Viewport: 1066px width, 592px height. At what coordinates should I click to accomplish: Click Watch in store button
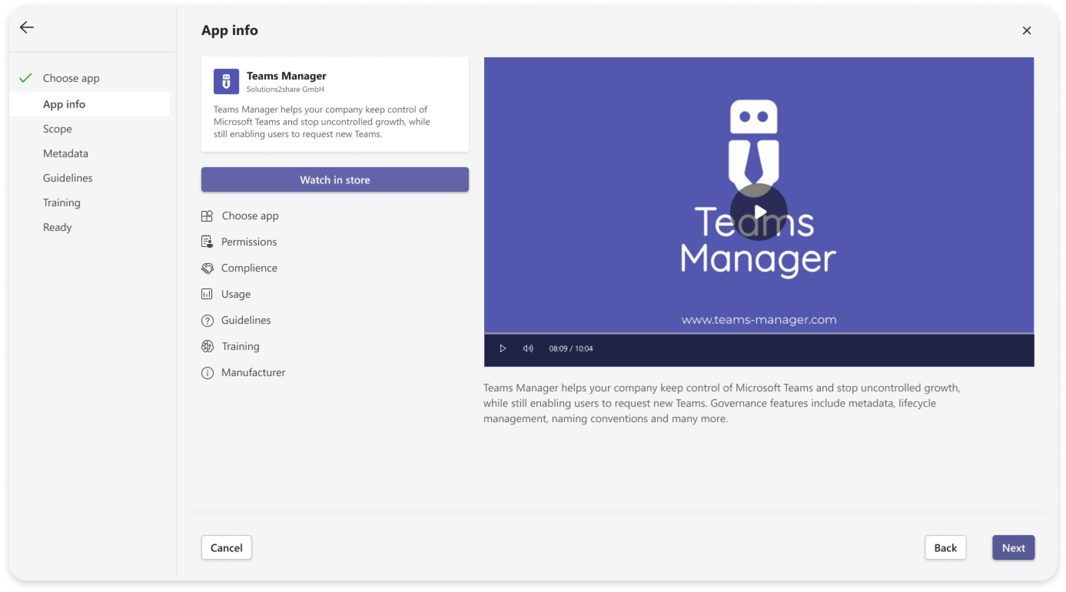coord(335,180)
